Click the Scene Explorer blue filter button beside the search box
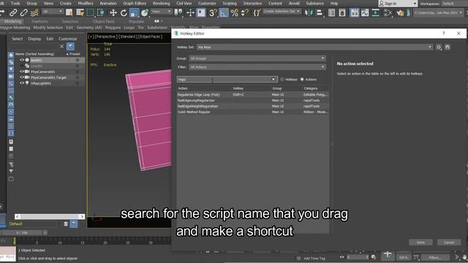 tap(70, 46)
